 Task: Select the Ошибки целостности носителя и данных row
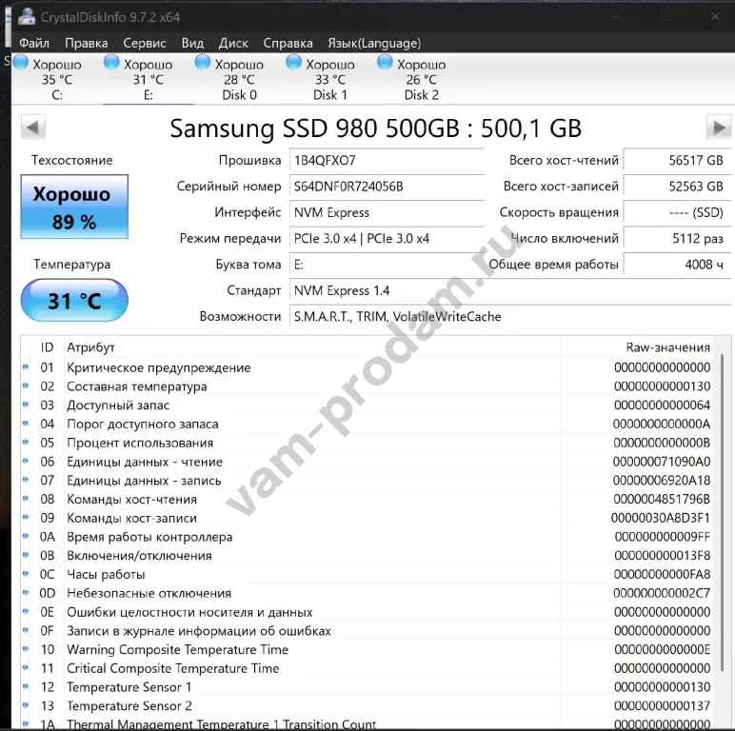point(367,612)
